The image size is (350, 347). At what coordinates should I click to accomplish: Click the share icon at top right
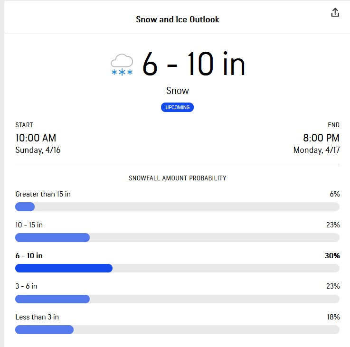(x=335, y=13)
